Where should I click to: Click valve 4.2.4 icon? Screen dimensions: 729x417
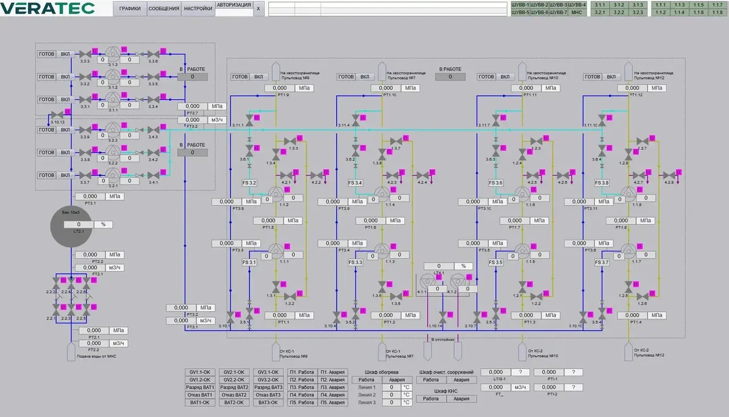(x=423, y=175)
